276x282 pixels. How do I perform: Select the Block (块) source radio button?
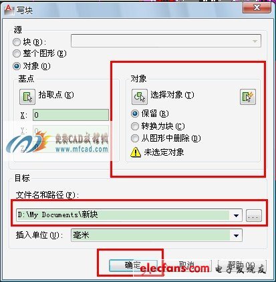coord(17,42)
